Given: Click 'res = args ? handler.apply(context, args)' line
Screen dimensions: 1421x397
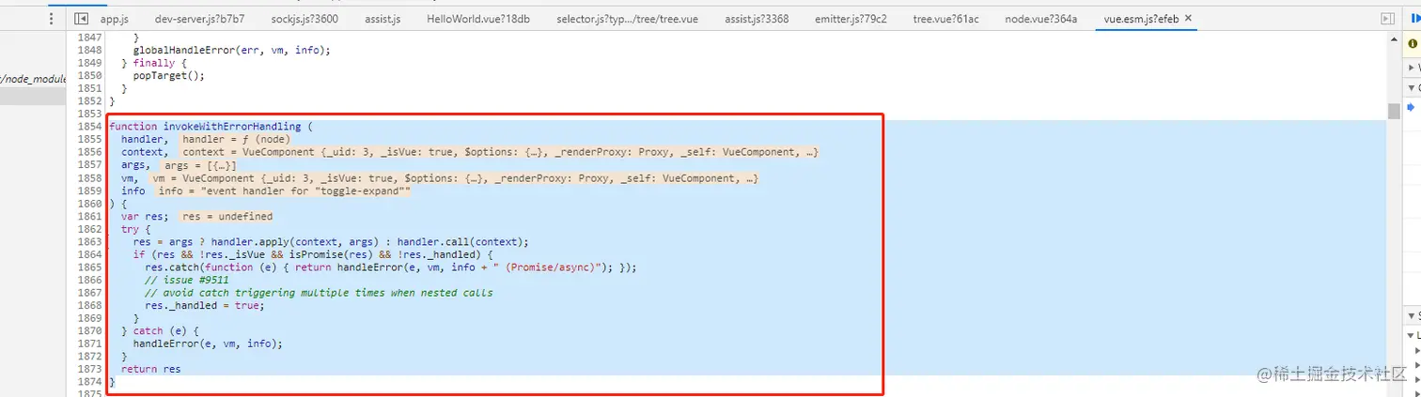Looking at the screenshot, I should coord(331,241).
